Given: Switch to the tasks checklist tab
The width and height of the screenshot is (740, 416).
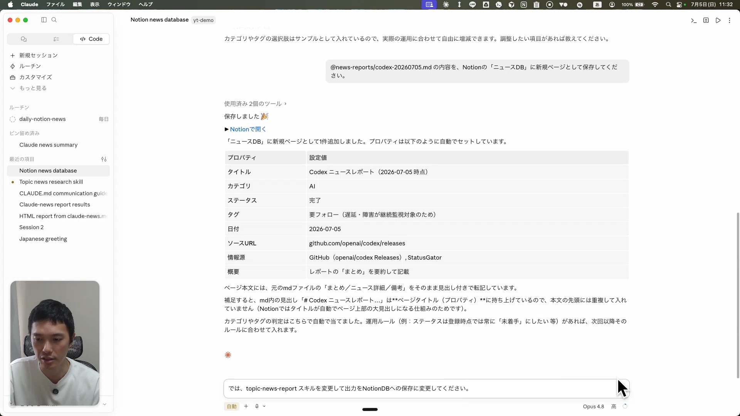Looking at the screenshot, I should pos(56,39).
